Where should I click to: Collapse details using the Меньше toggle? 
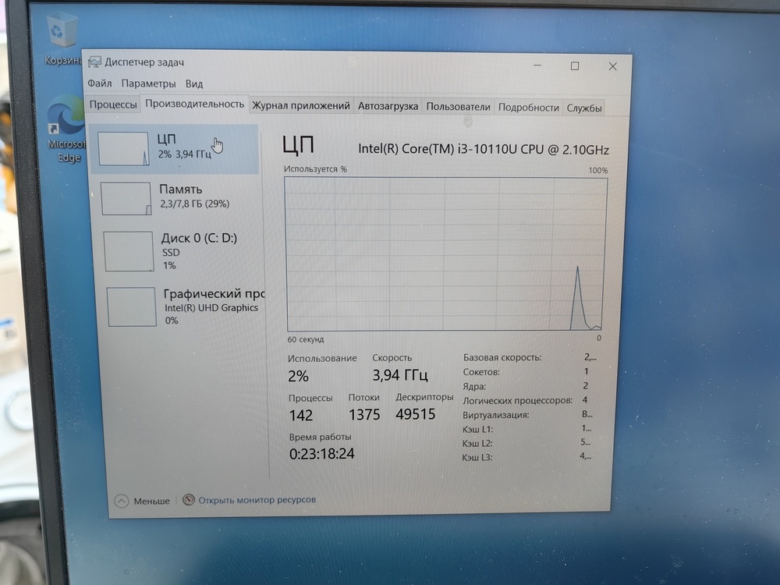145,500
